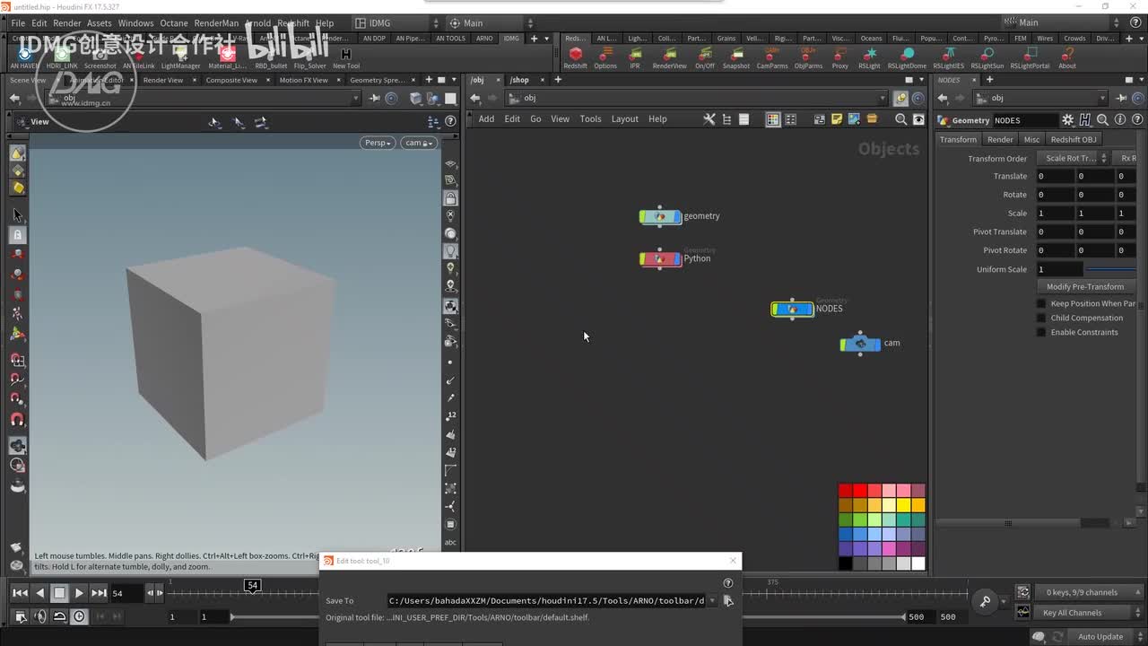The width and height of the screenshot is (1148, 646).
Task: Toggle the grid-view display icon in network toolbar
Action: [x=773, y=119]
